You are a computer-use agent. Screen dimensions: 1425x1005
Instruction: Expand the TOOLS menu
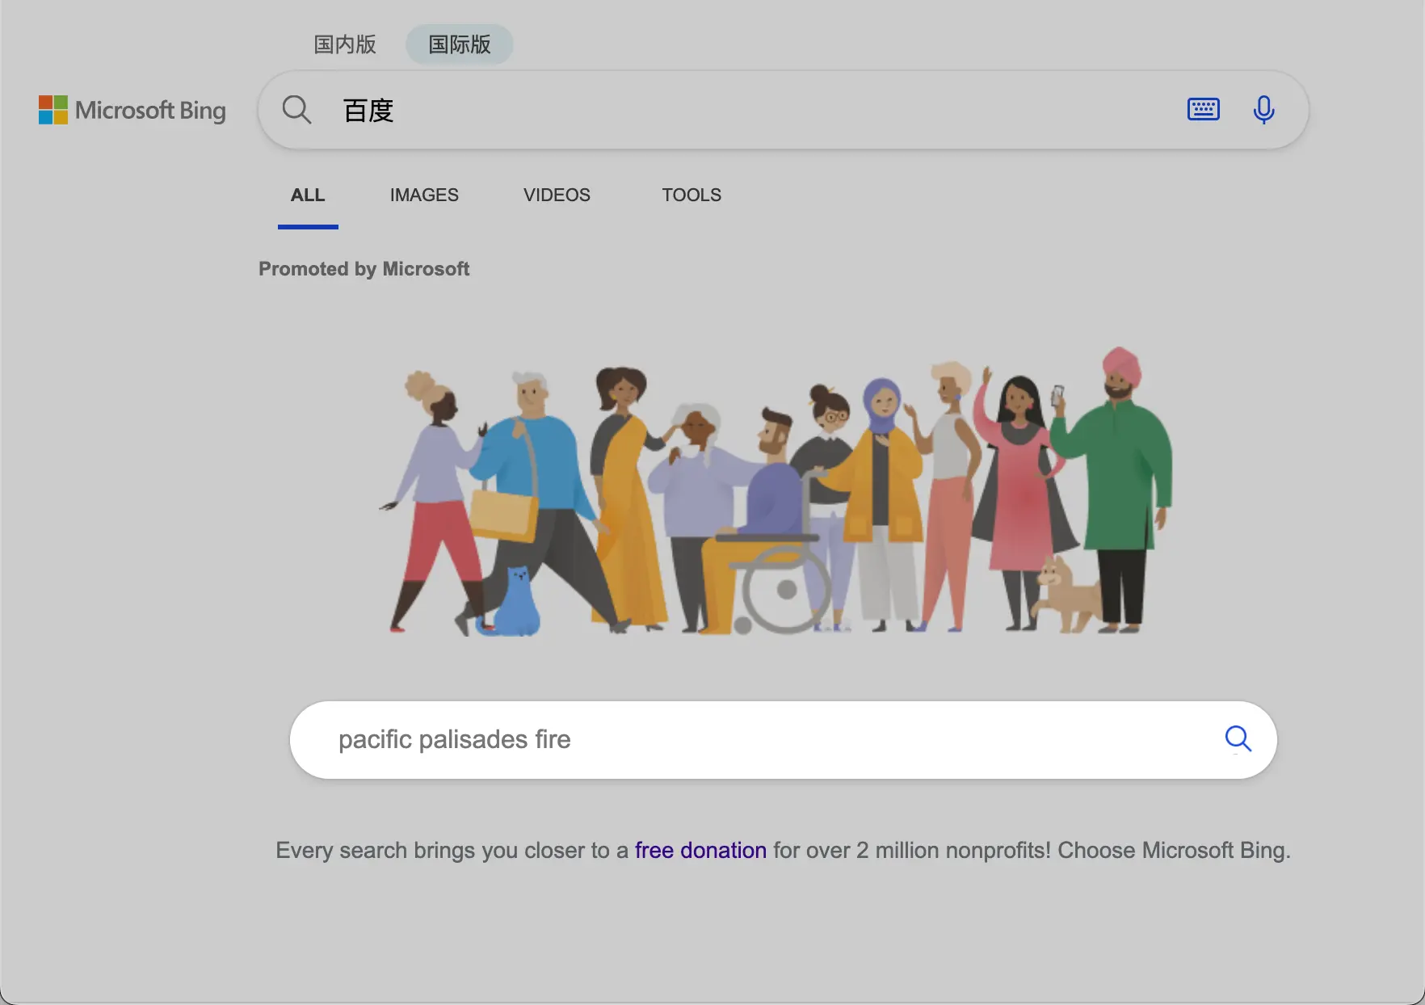[x=691, y=196]
